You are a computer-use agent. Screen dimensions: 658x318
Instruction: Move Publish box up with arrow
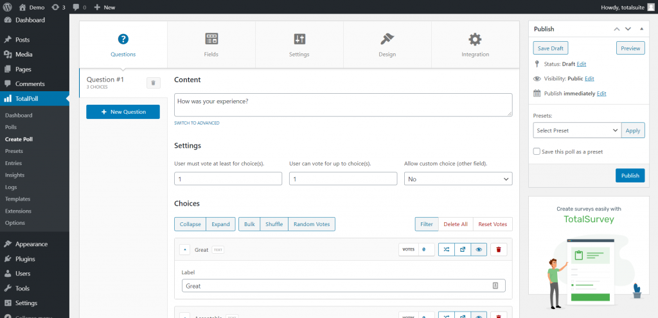(616, 29)
